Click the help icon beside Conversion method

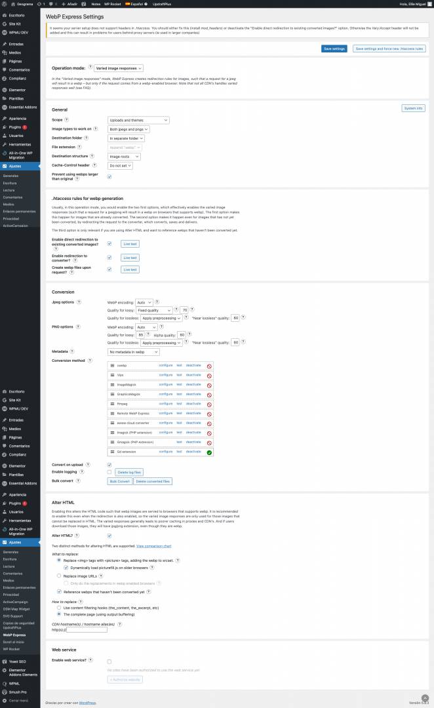(x=90, y=361)
